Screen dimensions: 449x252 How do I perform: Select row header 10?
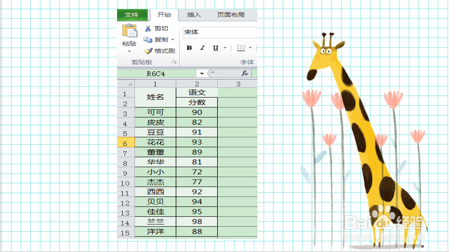click(x=126, y=183)
